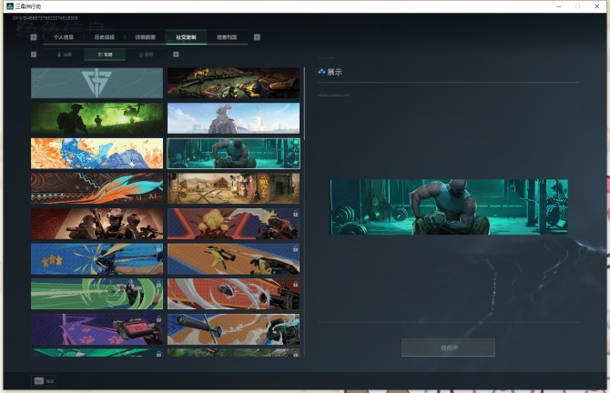Select the purple paw-print device namecard
610x393 pixels.
tap(97, 329)
